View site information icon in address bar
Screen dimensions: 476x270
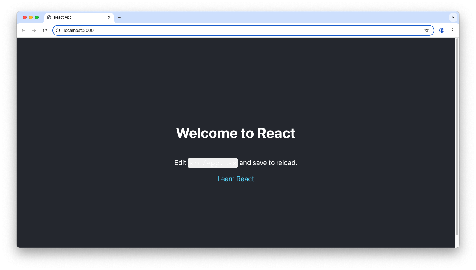[58, 30]
